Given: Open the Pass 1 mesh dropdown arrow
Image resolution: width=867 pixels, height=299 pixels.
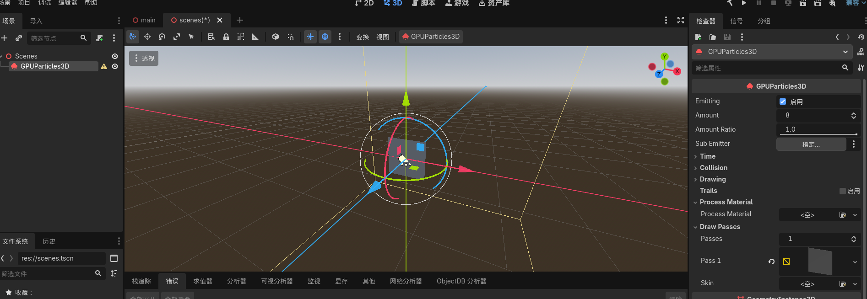Looking at the screenshot, I should [855, 262].
